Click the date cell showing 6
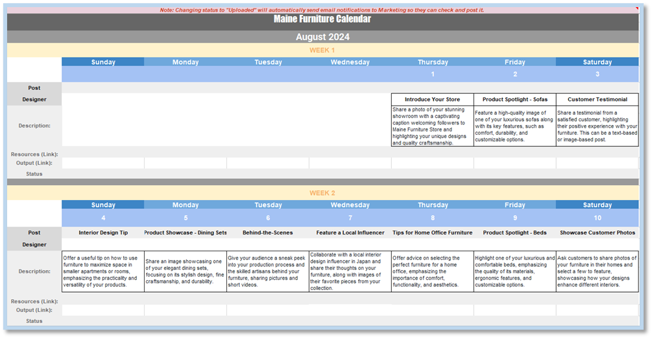The image size is (652, 338). point(268,218)
